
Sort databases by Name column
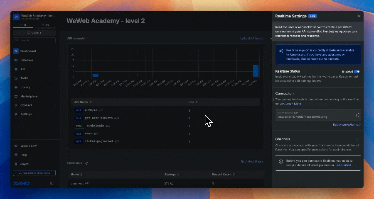pos(76,175)
